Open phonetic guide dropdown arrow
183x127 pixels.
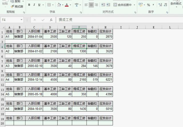click(x=80, y=5)
